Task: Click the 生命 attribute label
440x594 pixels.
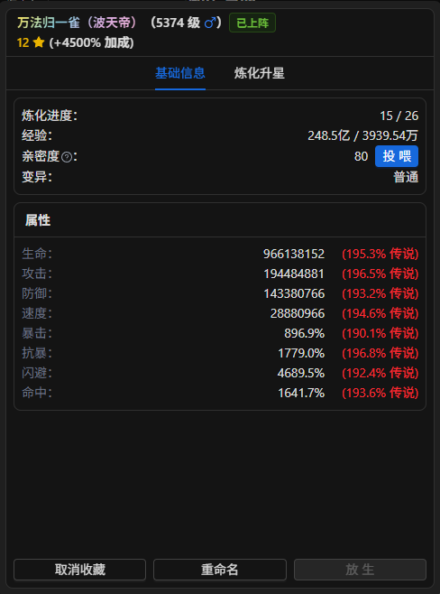Action: 37,254
